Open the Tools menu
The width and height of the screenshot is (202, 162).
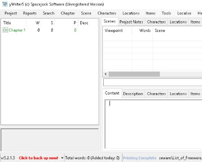tap(166, 13)
